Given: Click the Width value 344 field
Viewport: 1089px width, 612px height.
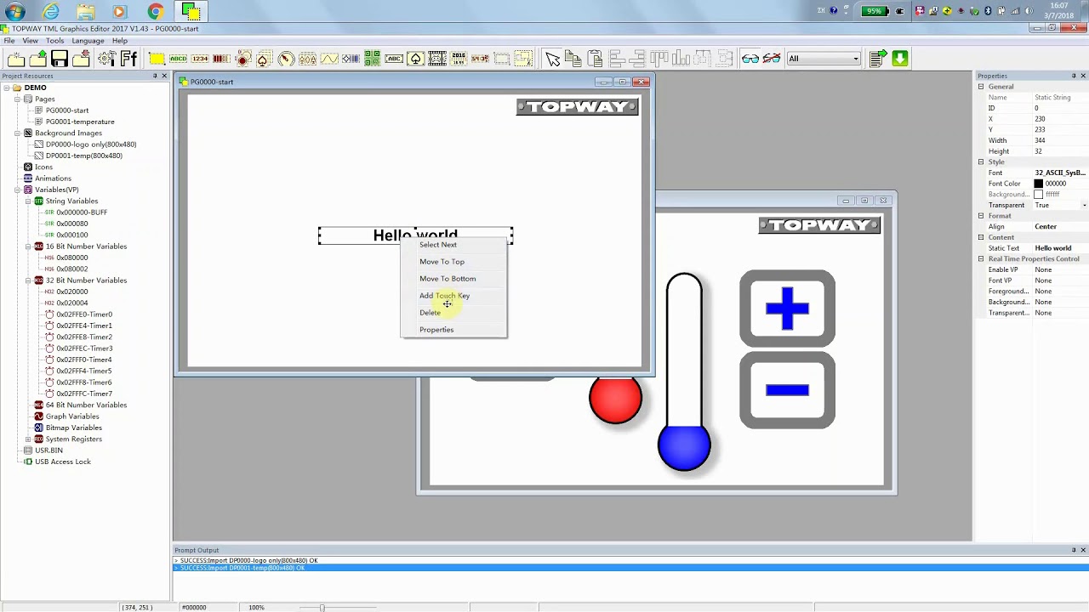Looking at the screenshot, I should 1060,140.
